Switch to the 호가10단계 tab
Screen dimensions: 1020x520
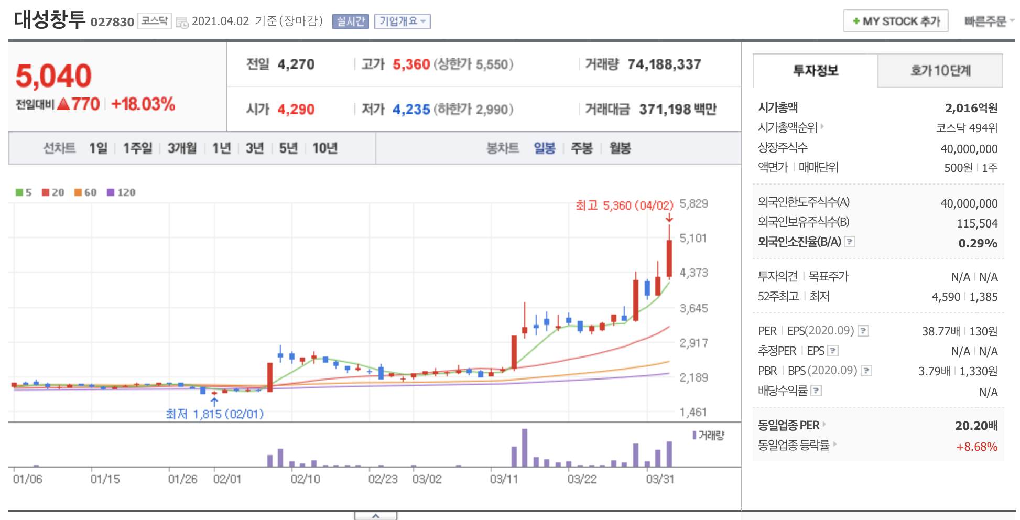(x=940, y=71)
